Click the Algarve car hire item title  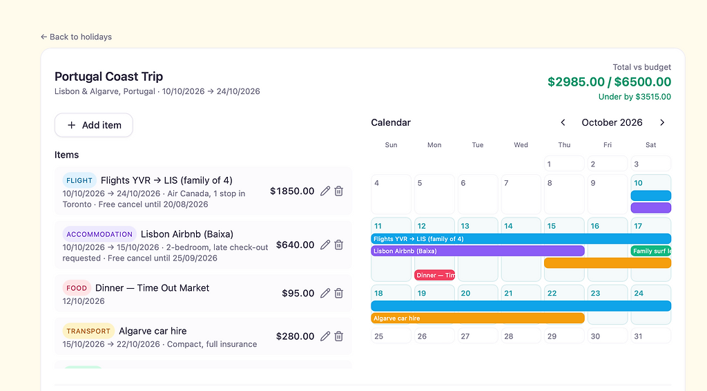(153, 331)
